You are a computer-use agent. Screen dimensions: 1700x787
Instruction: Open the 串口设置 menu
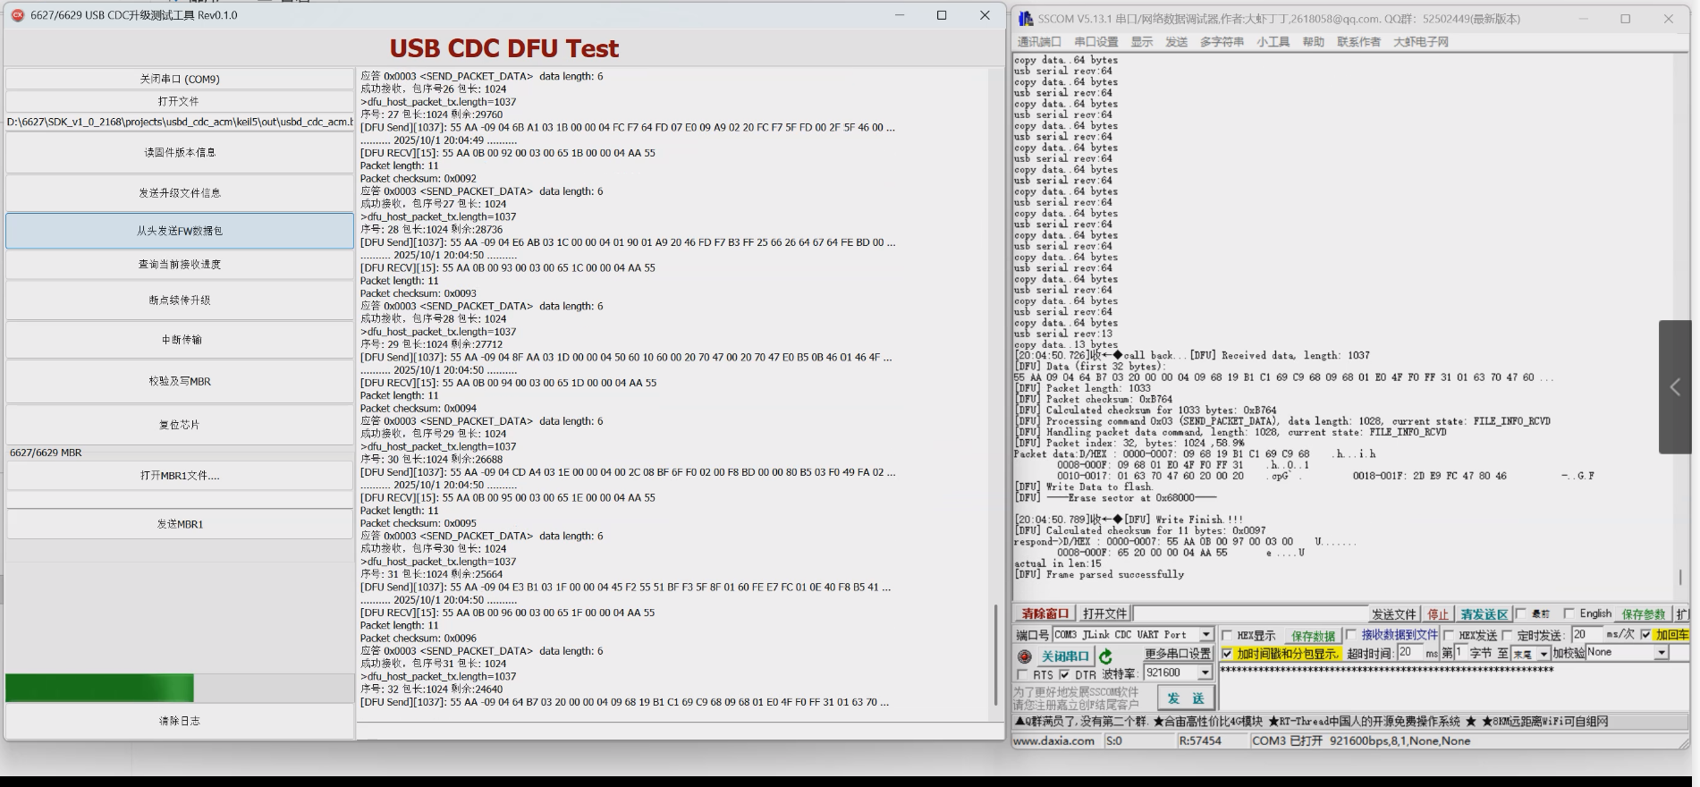pyautogui.click(x=1095, y=42)
